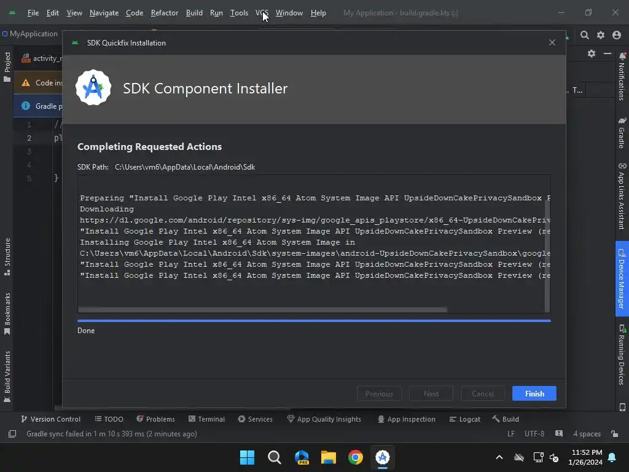Open the panel options gear icon

pyautogui.click(x=592, y=53)
